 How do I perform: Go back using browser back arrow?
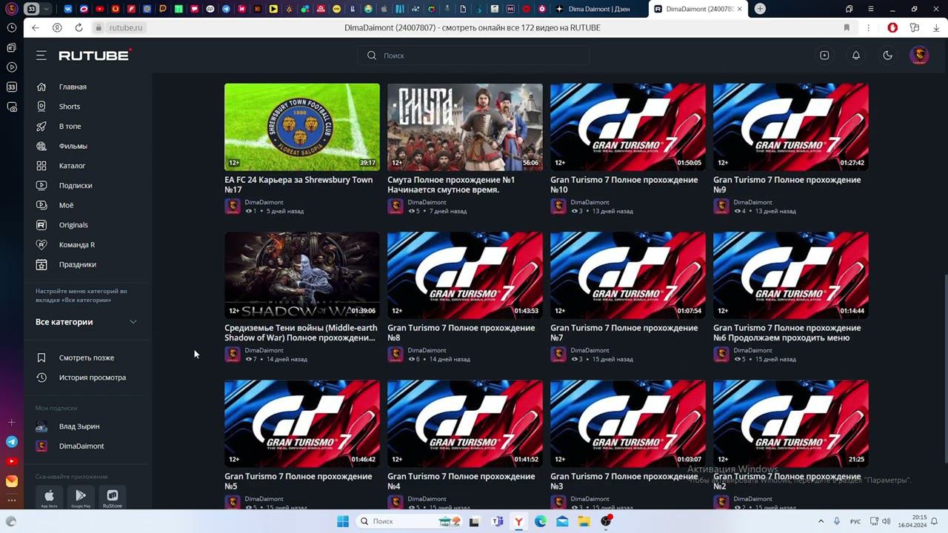(36, 27)
